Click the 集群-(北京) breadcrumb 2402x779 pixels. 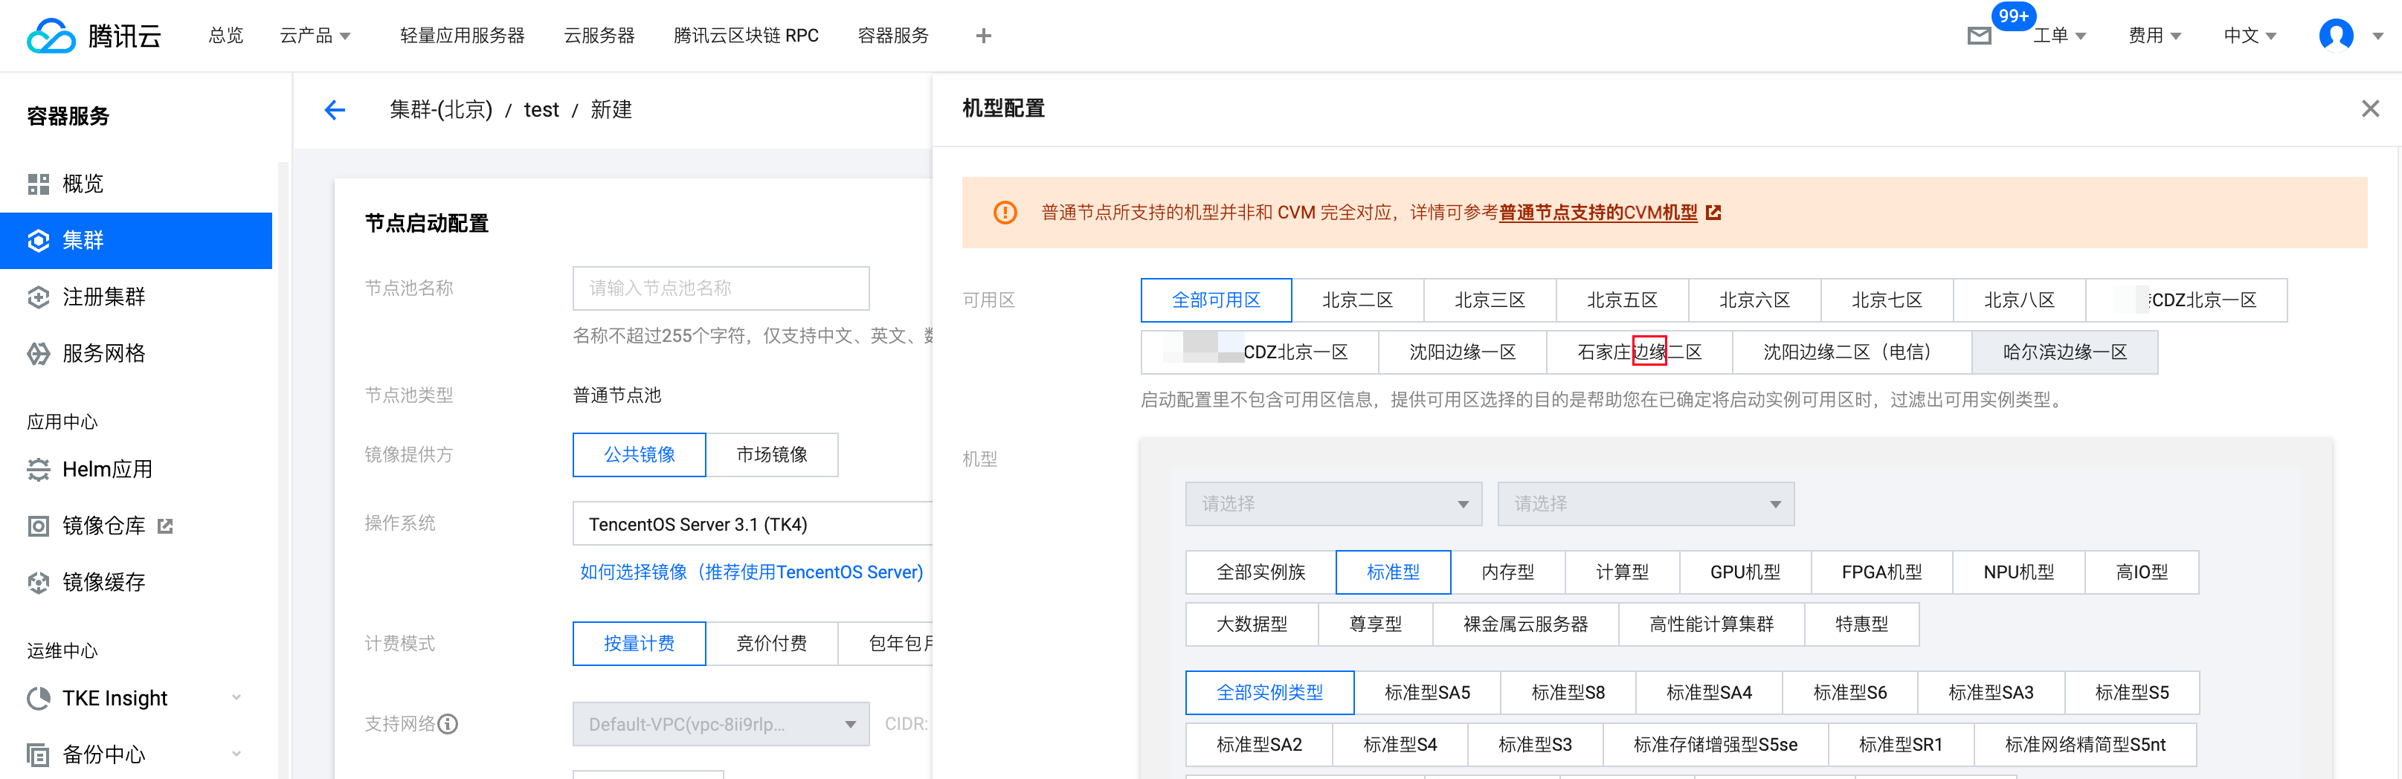click(x=441, y=110)
